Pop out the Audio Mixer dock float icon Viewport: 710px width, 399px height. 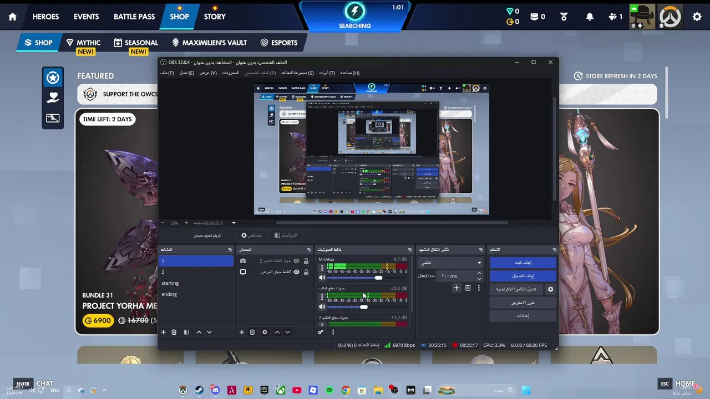pos(410,250)
